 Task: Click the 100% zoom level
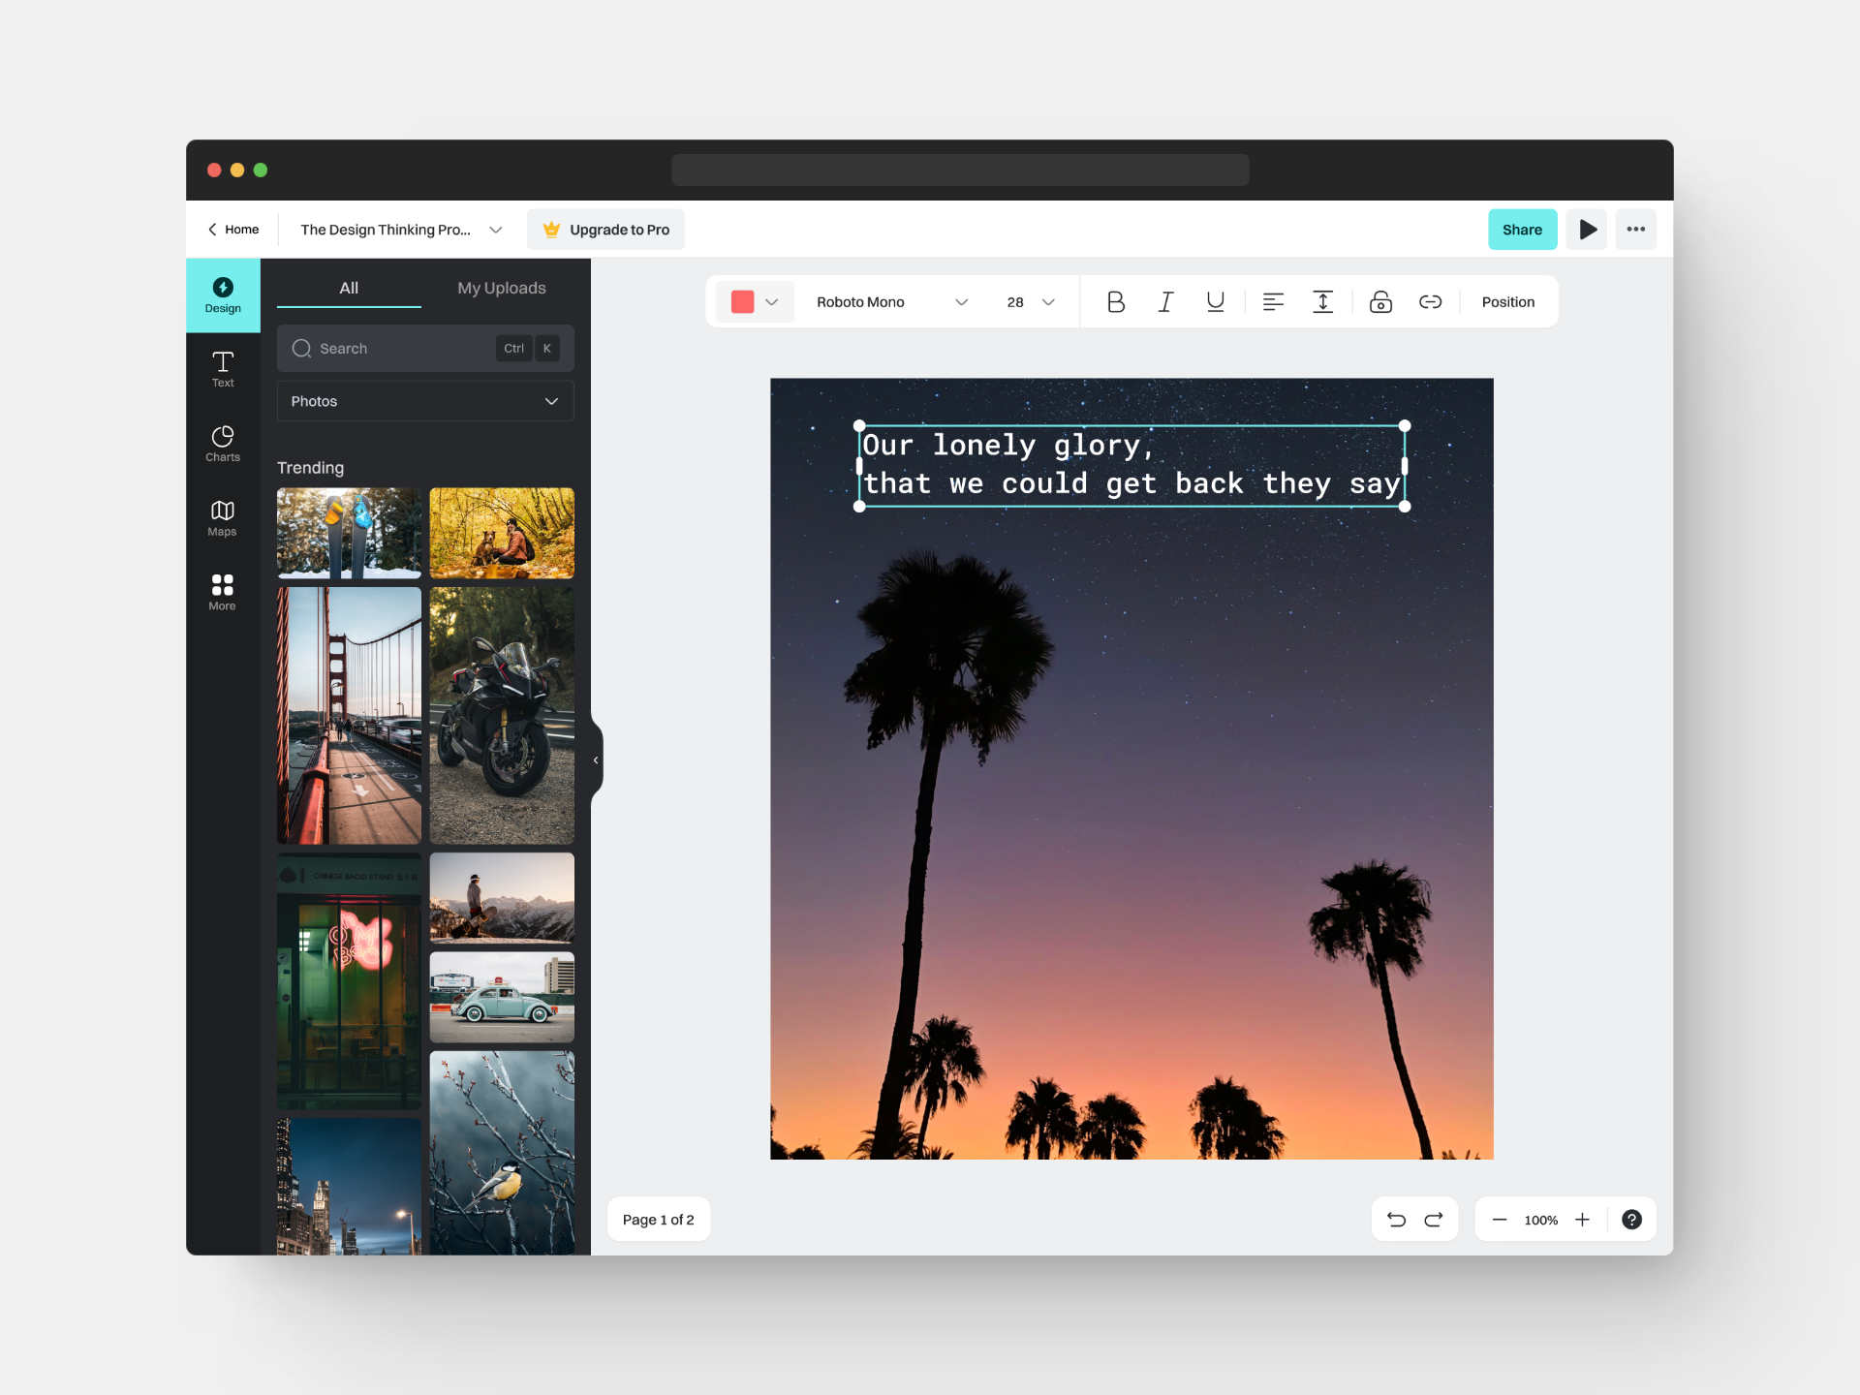click(x=1540, y=1221)
